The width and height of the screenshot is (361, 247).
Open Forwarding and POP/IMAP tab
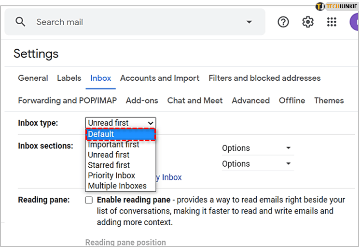point(67,101)
